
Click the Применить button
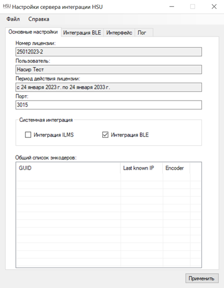coord(202,278)
